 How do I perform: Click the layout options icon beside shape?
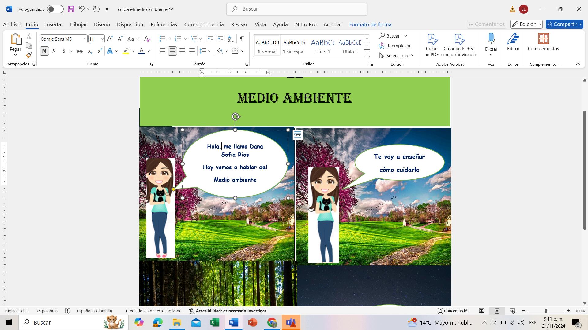tap(298, 135)
